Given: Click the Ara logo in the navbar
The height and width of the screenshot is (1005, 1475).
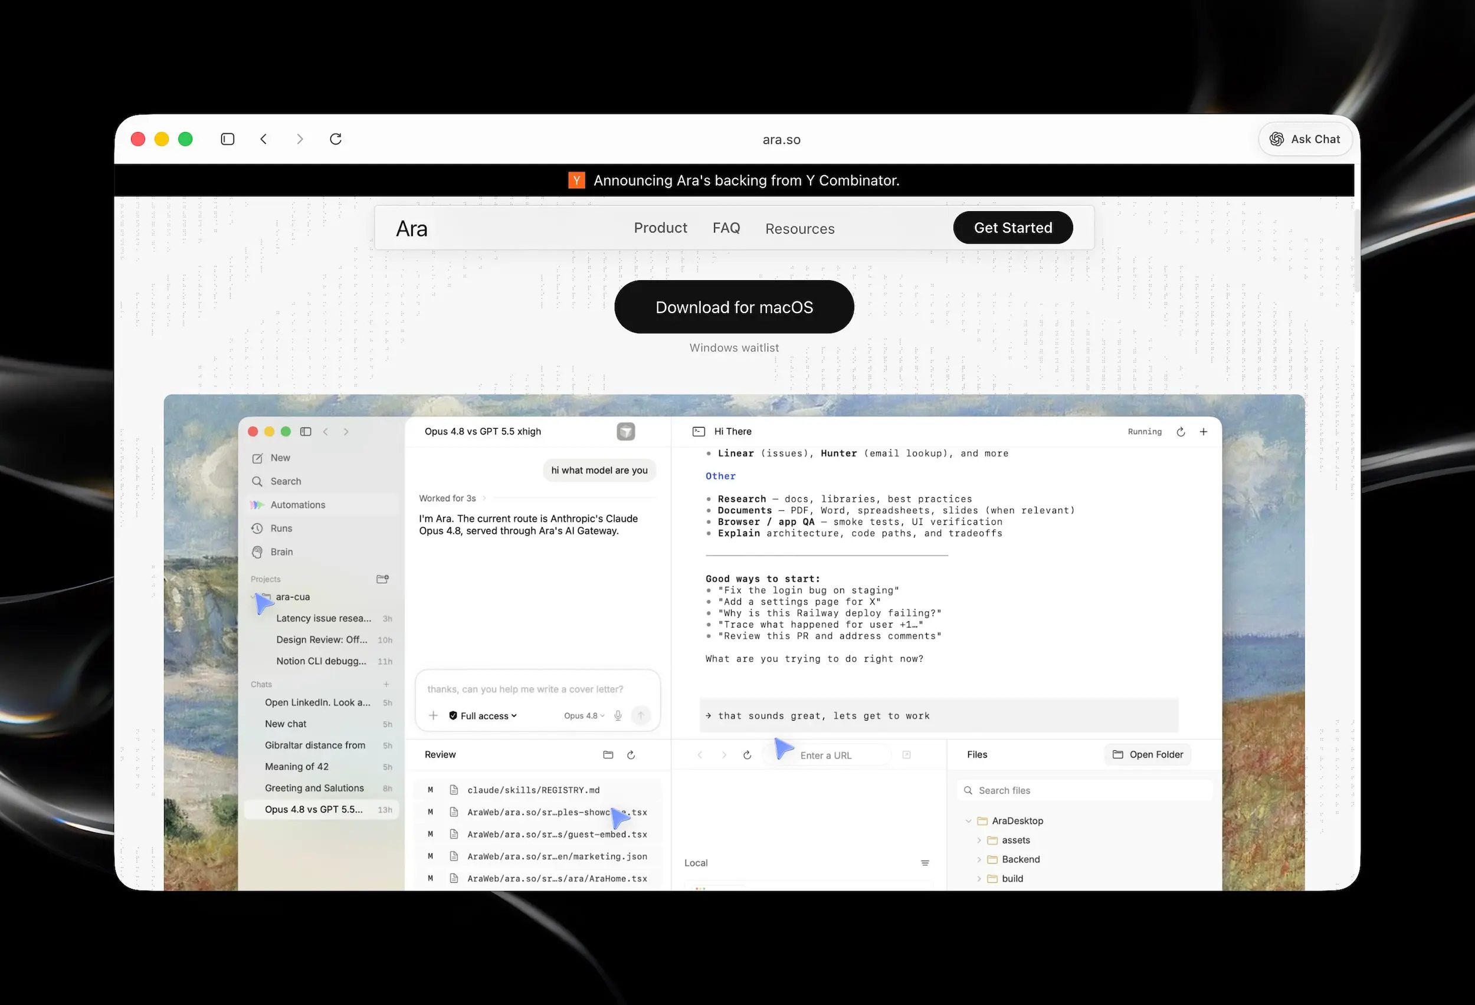Looking at the screenshot, I should coord(411,228).
